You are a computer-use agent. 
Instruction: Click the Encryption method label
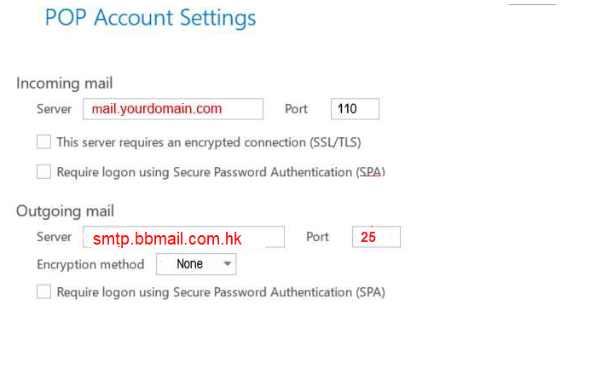tap(90, 264)
